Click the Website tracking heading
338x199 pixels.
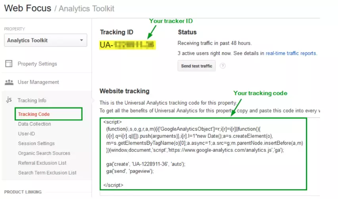click(125, 91)
